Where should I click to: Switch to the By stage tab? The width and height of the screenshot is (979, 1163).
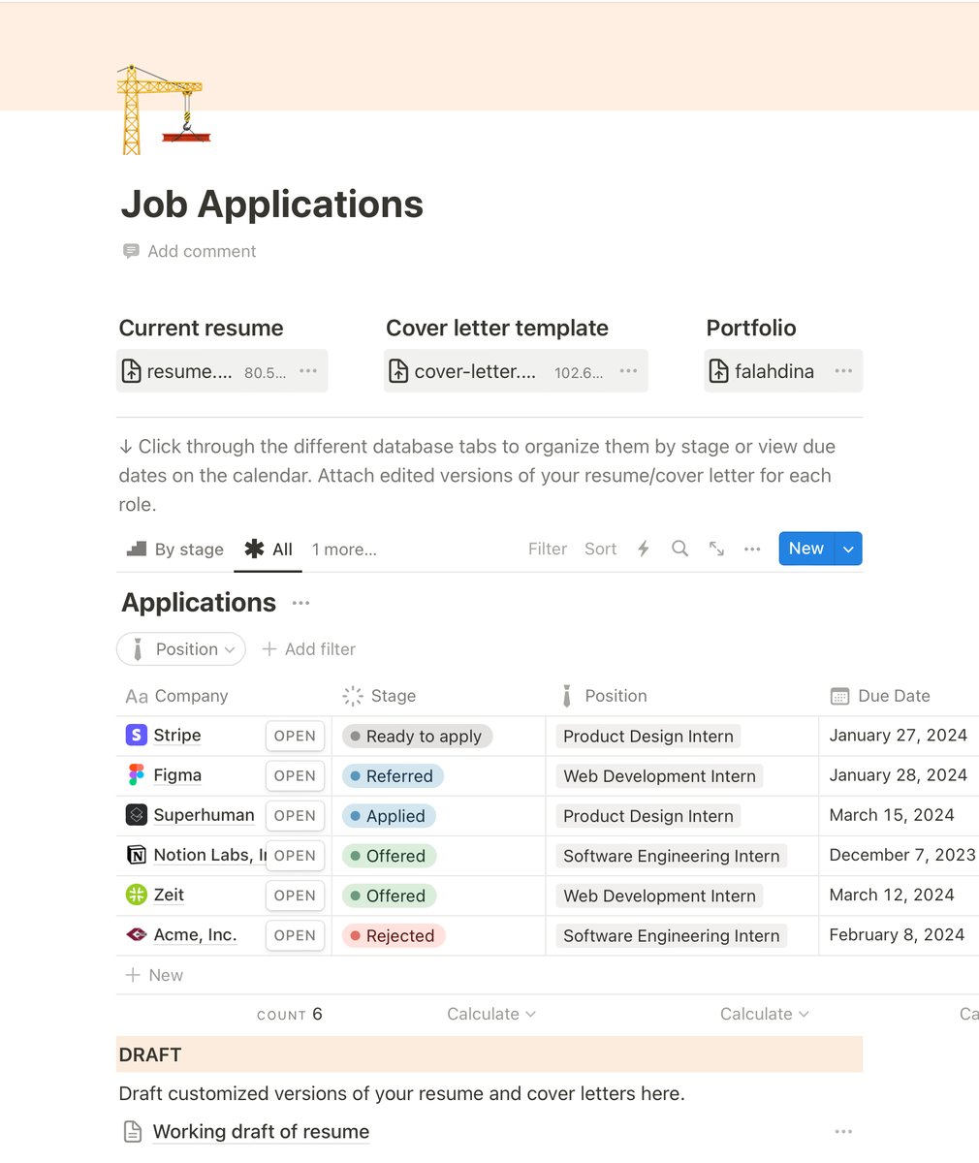coord(174,549)
